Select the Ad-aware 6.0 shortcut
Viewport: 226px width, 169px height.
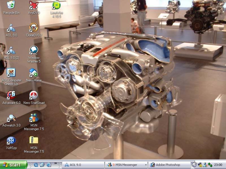pos(11,97)
